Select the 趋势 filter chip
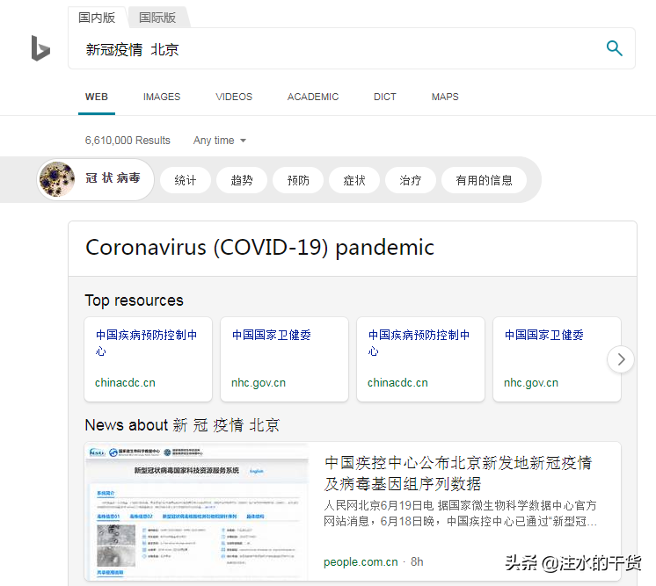Screen dimensions: 656x586 click(242, 180)
